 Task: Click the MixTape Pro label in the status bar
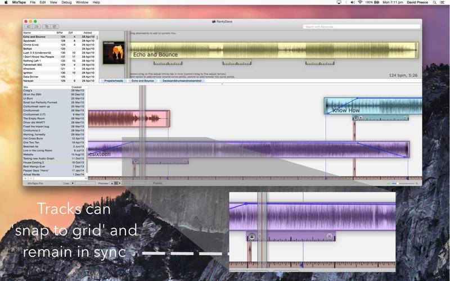[35, 183]
